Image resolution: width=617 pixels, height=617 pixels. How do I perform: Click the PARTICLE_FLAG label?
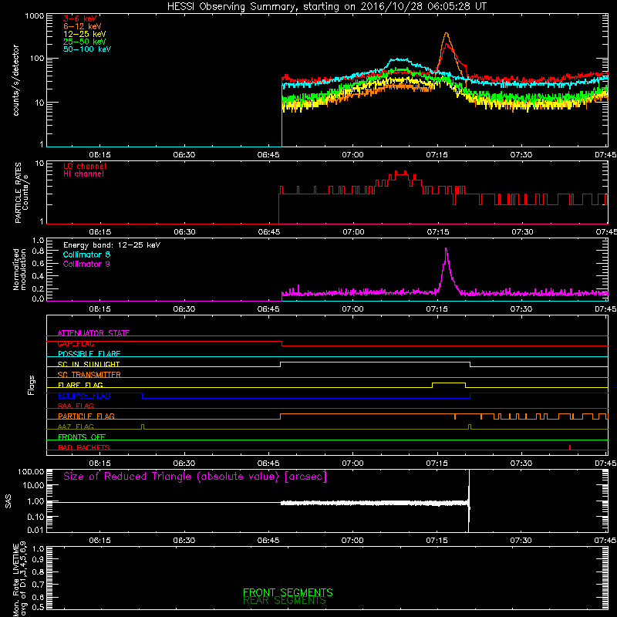point(86,416)
